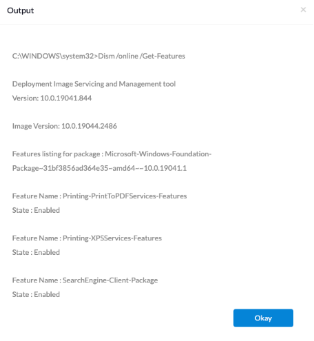The height and width of the screenshot is (341, 314).
Task: Click the Features listing for package line
Action: (112, 154)
